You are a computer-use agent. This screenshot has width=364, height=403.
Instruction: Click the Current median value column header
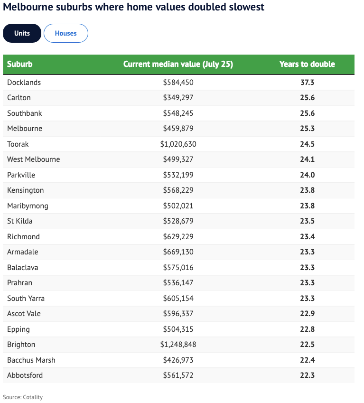click(x=178, y=64)
